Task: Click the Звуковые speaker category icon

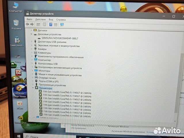Action: (x=35, y=45)
